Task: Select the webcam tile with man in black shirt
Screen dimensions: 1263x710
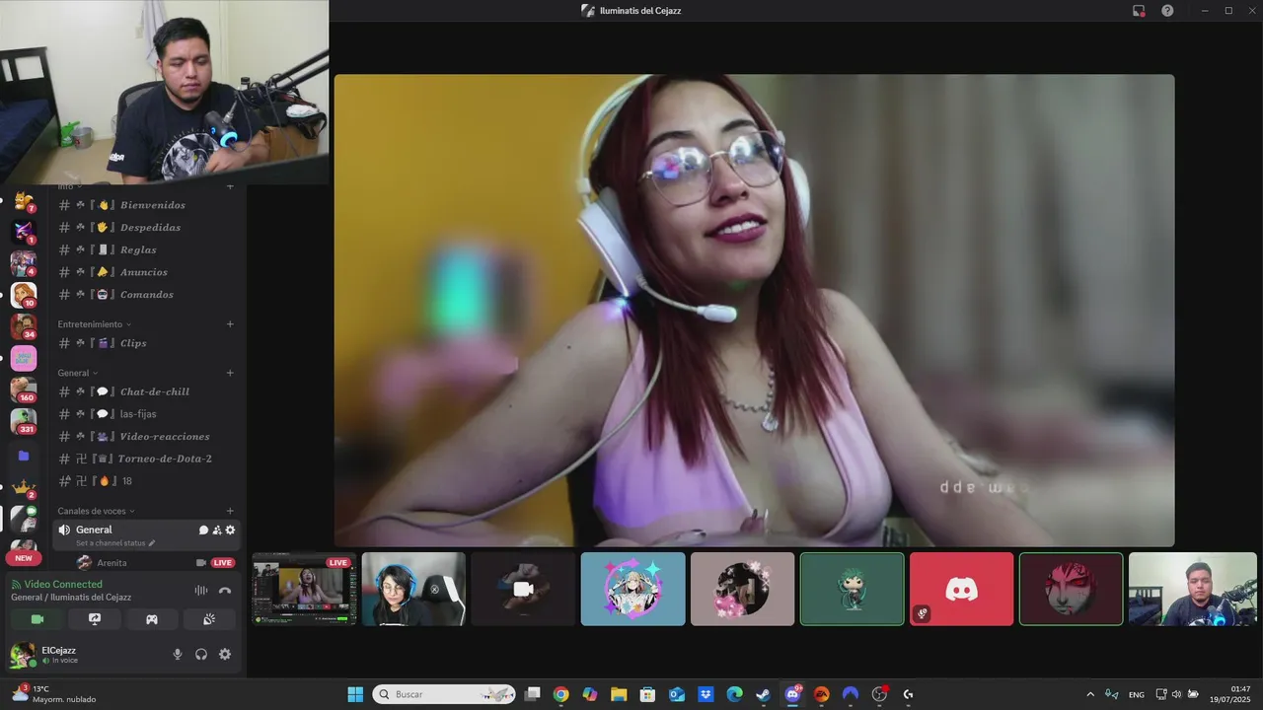Action: (1192, 589)
